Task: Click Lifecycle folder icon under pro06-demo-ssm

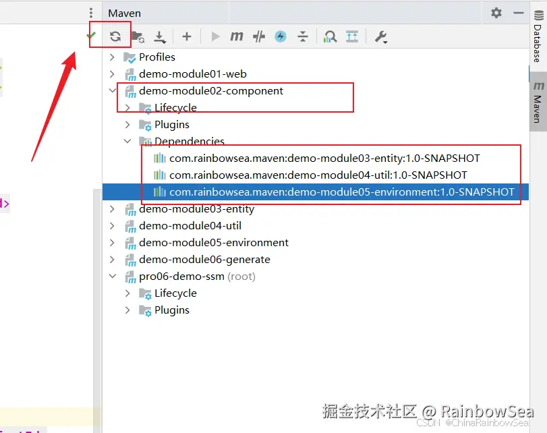Action: (x=145, y=294)
